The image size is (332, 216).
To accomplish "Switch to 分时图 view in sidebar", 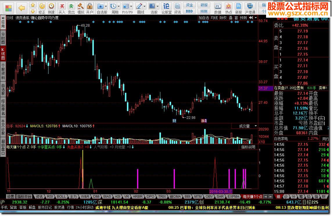I will (3, 38).
